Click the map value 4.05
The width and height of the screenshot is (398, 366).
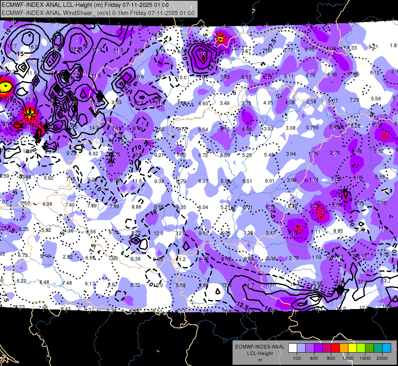click(x=268, y=102)
